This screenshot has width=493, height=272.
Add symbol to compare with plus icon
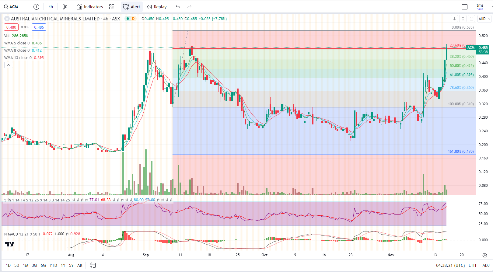(x=36, y=7)
